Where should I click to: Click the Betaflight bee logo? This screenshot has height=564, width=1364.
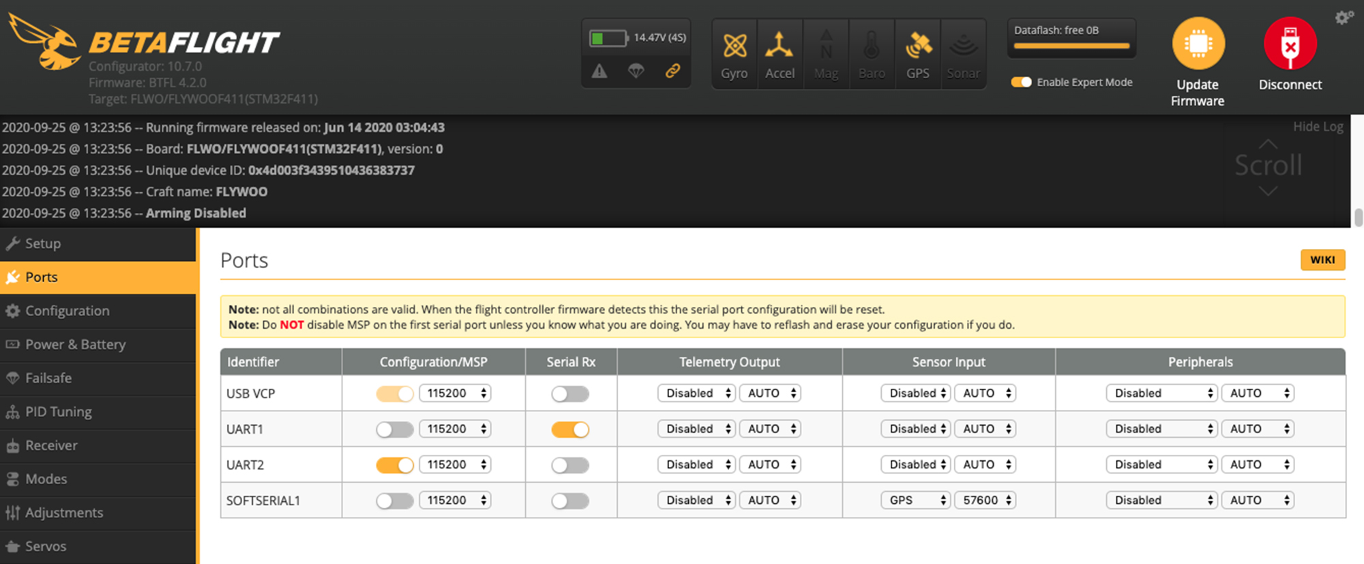44,41
